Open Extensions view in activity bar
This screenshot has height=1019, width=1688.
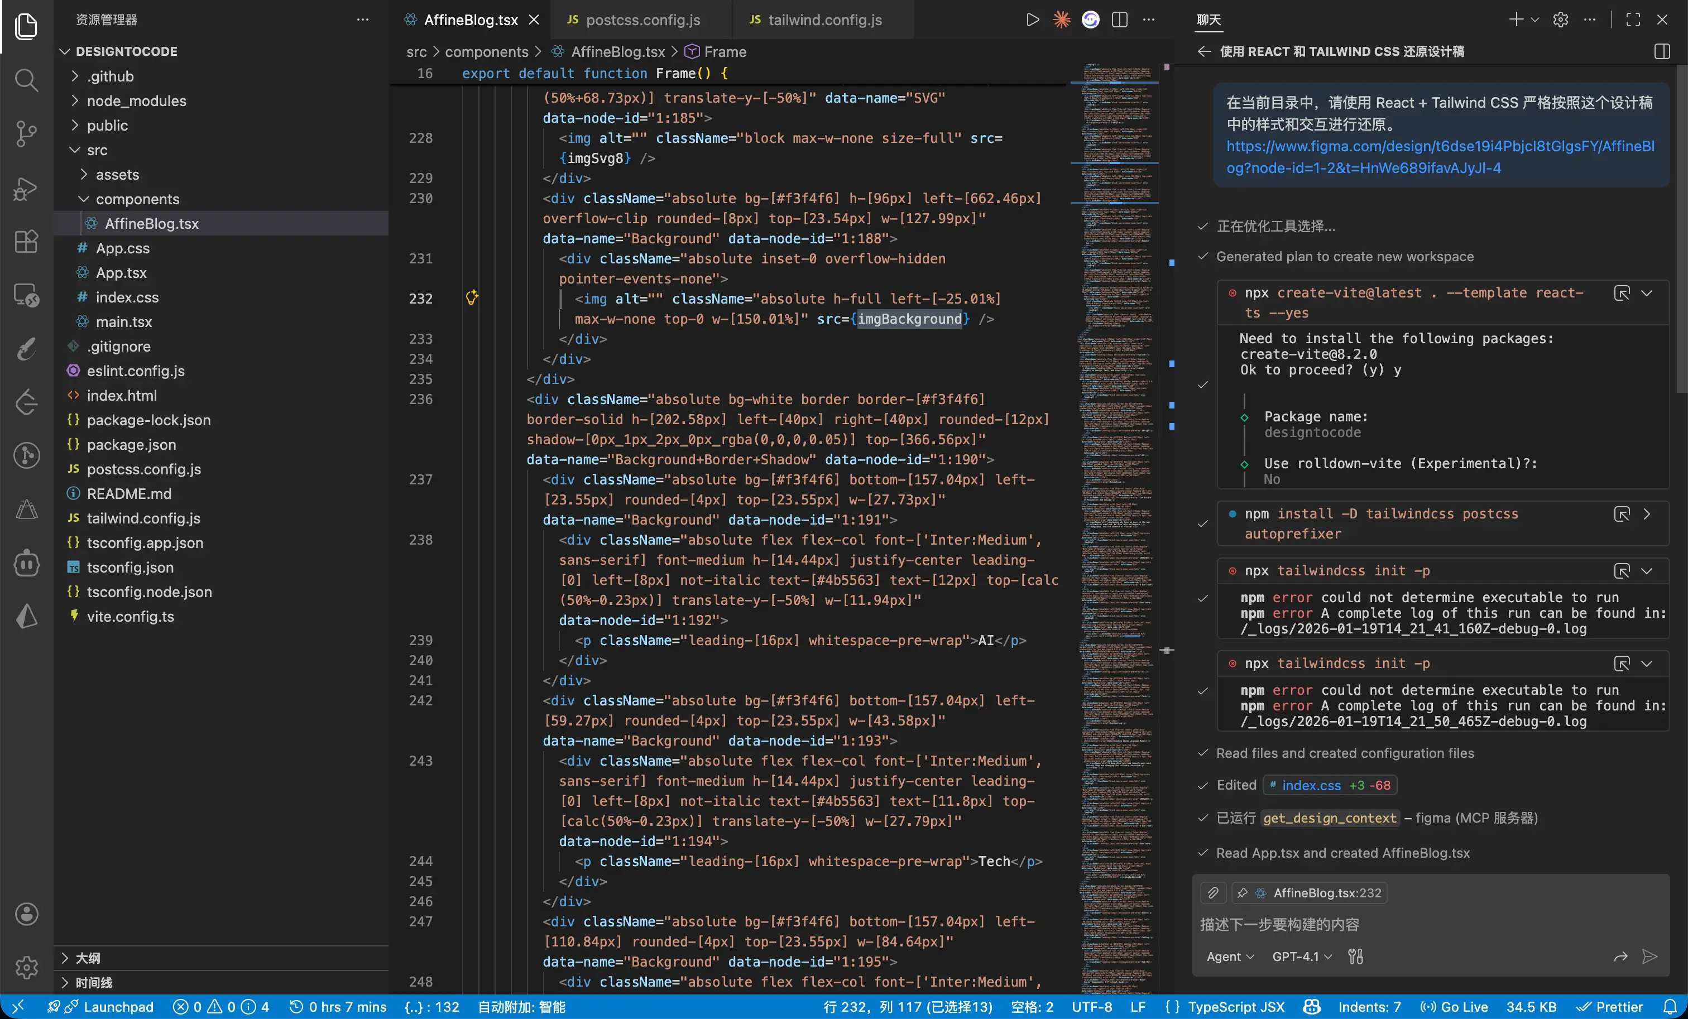click(x=26, y=241)
